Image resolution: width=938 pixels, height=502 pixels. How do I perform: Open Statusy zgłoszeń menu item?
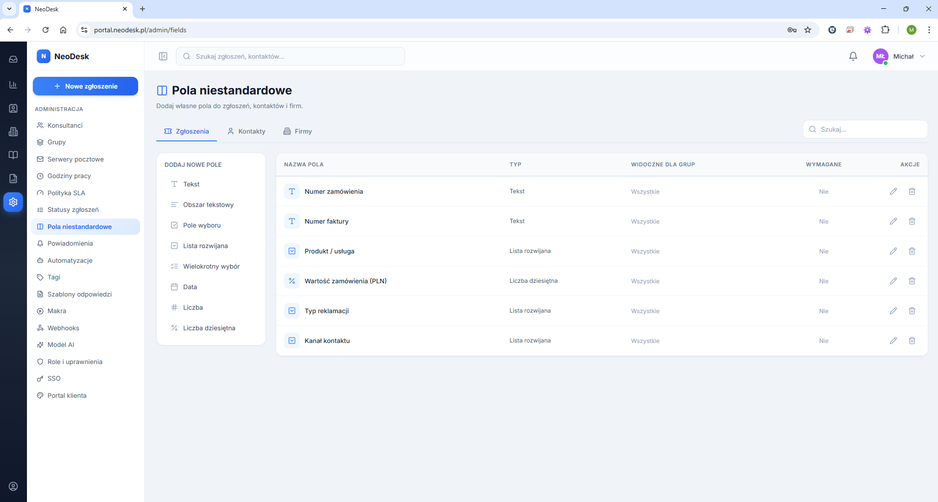85,209
